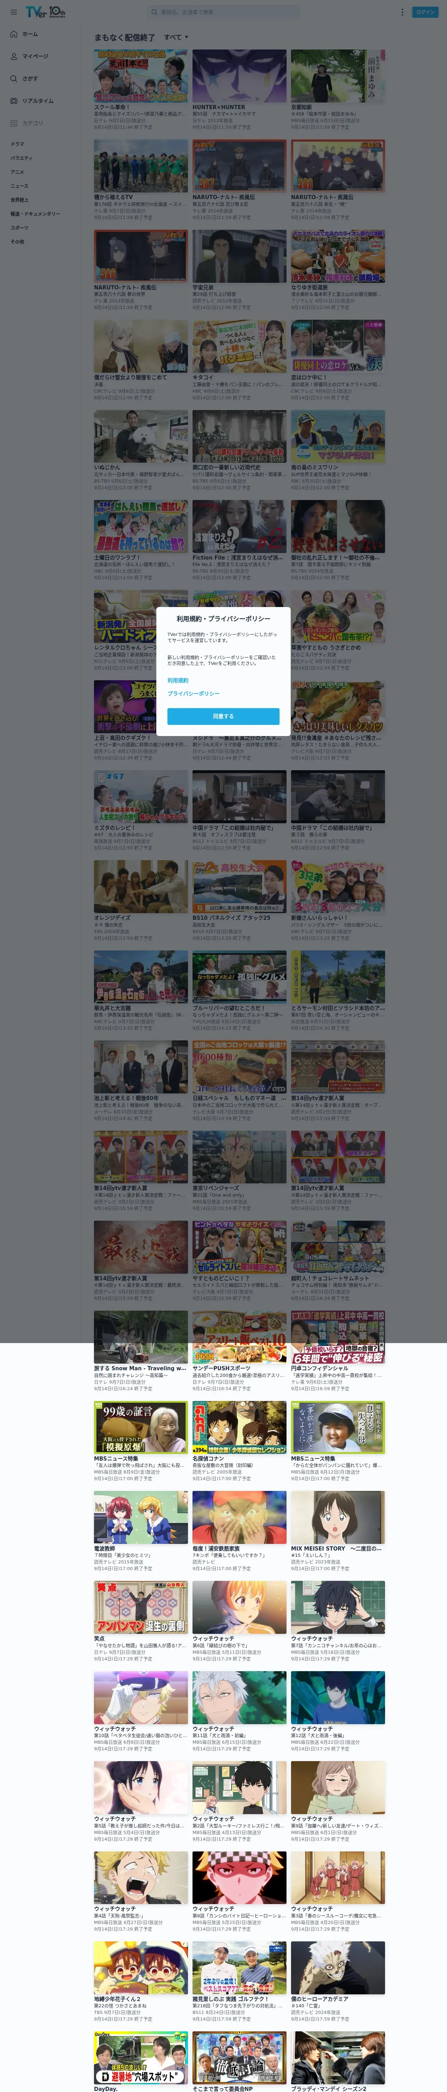Click the ログイン button

pos(425,12)
